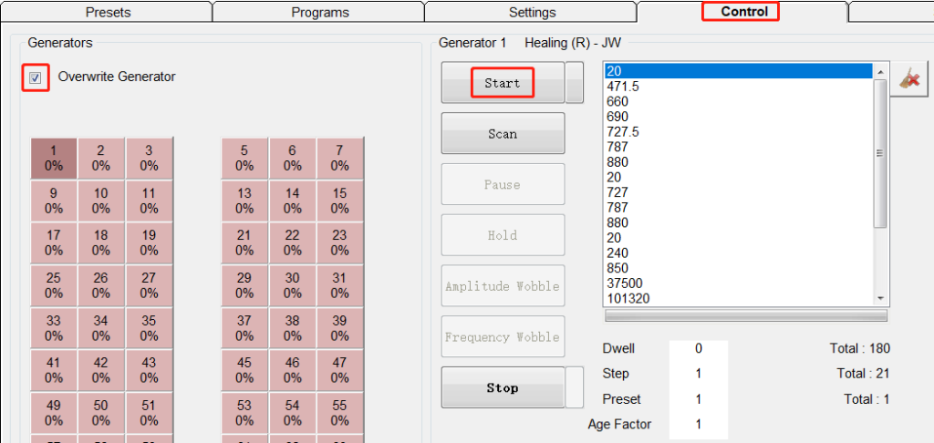The width and height of the screenshot is (934, 443).
Task: Select generator 7 button
Action: pos(339,159)
